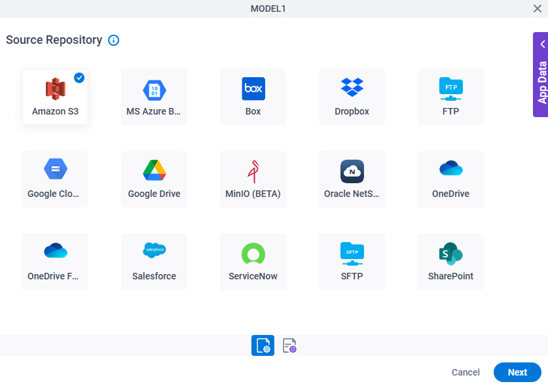Pick SharePoint as source repository

[x=451, y=262]
